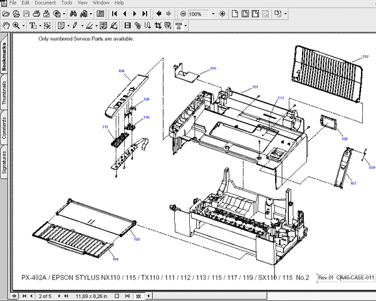Open the Signatures side tab
Image resolution: width=376 pixels, height=301 pixels.
[x=4, y=162]
